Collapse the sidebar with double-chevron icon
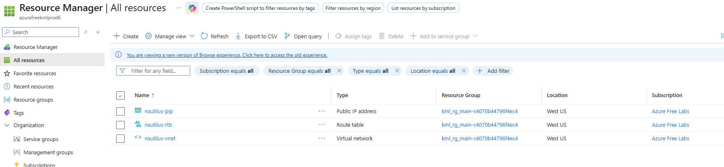This screenshot has height=167, width=724. click(x=98, y=32)
